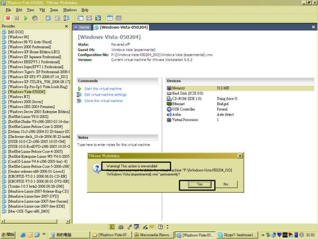318x239 pixels.
Task: Click the Favorites scrollbar right arrow
Action: (x=68, y=221)
